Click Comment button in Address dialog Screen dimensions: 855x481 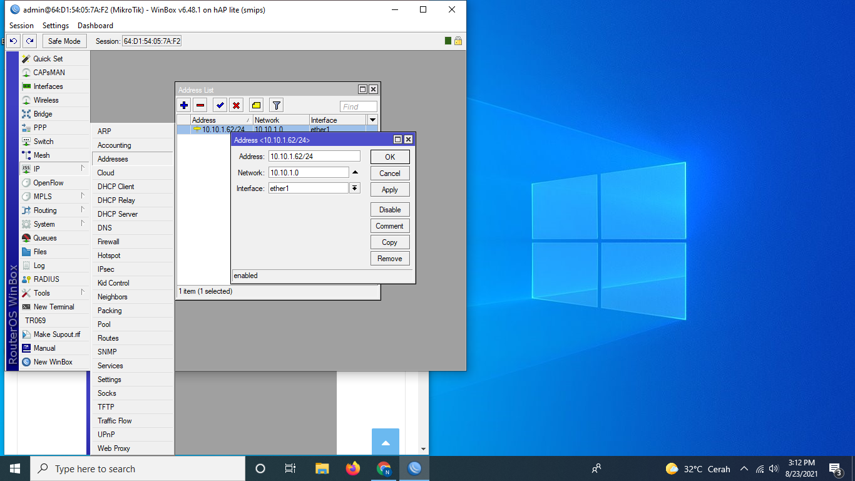click(390, 225)
